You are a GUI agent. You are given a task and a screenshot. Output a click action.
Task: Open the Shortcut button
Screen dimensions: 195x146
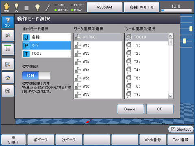tap(181, 129)
